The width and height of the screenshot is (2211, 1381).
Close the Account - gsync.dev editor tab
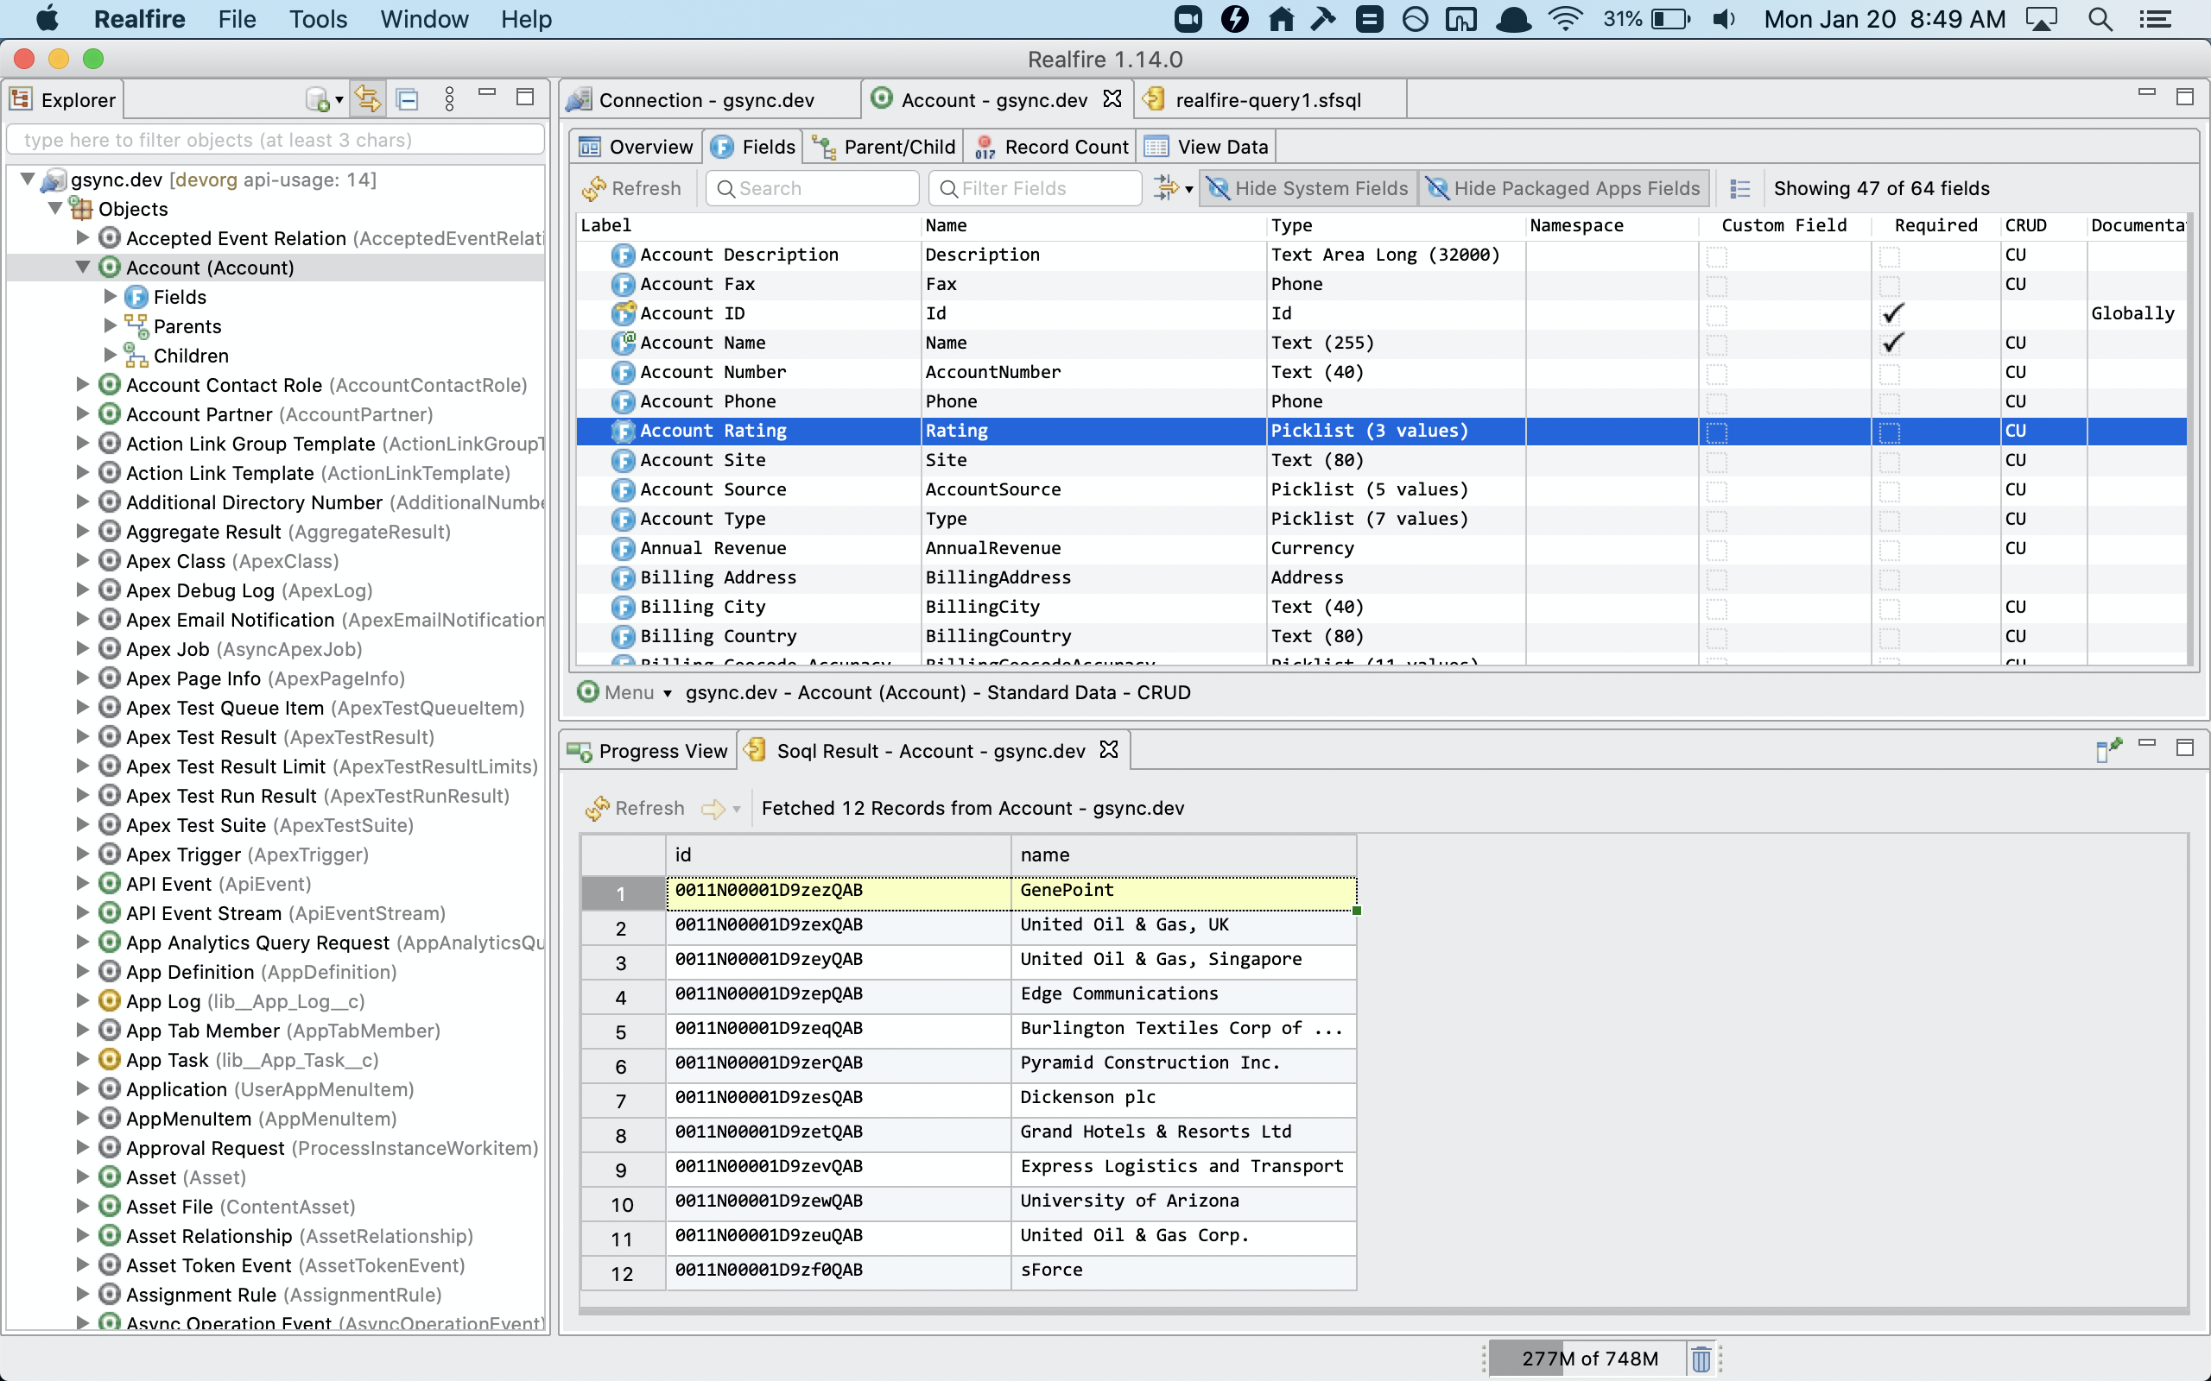[1112, 98]
